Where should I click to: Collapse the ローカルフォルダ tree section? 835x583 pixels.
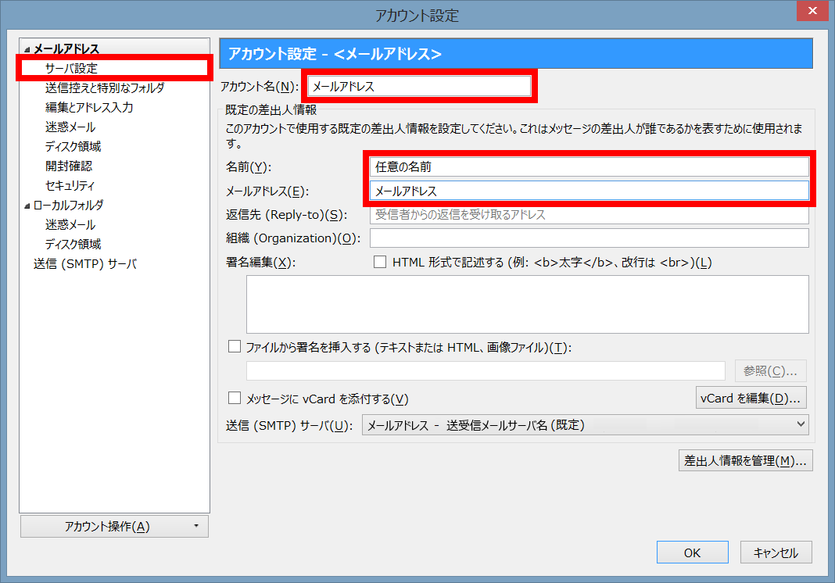[27, 205]
